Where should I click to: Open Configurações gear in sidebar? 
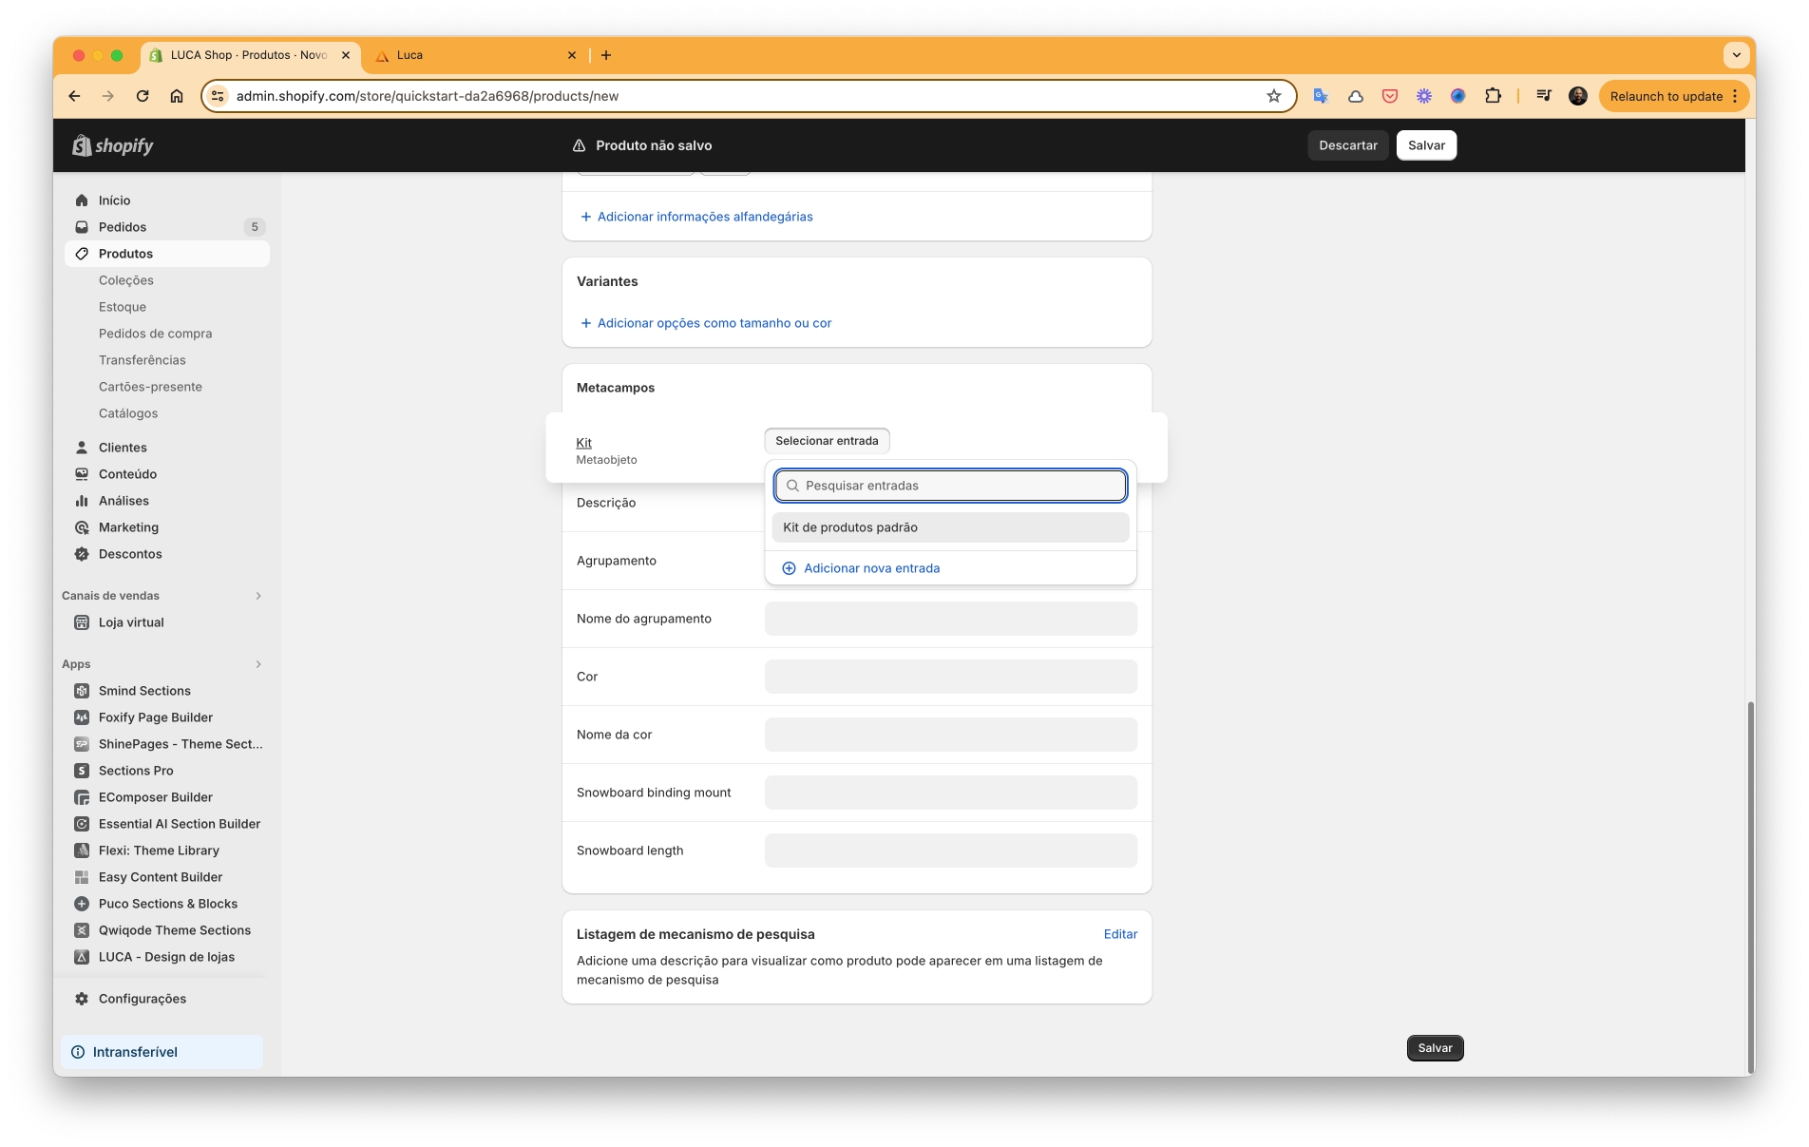[82, 999]
